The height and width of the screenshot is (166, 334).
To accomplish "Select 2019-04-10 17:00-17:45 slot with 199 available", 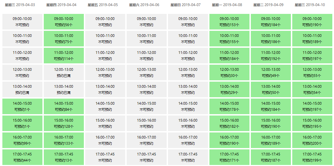I will (312, 157).
